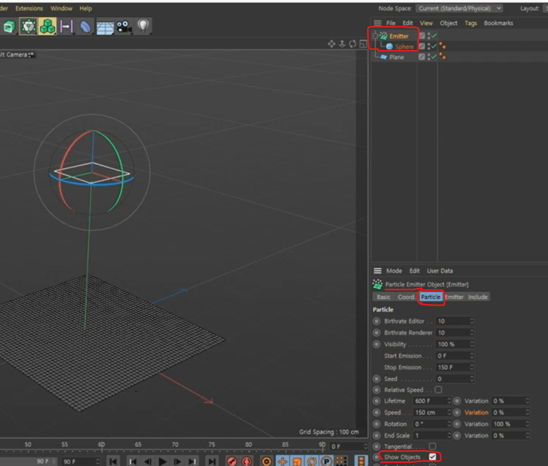This screenshot has height=466, width=548.
Task: Select the Plane object in tree
Action: click(396, 57)
